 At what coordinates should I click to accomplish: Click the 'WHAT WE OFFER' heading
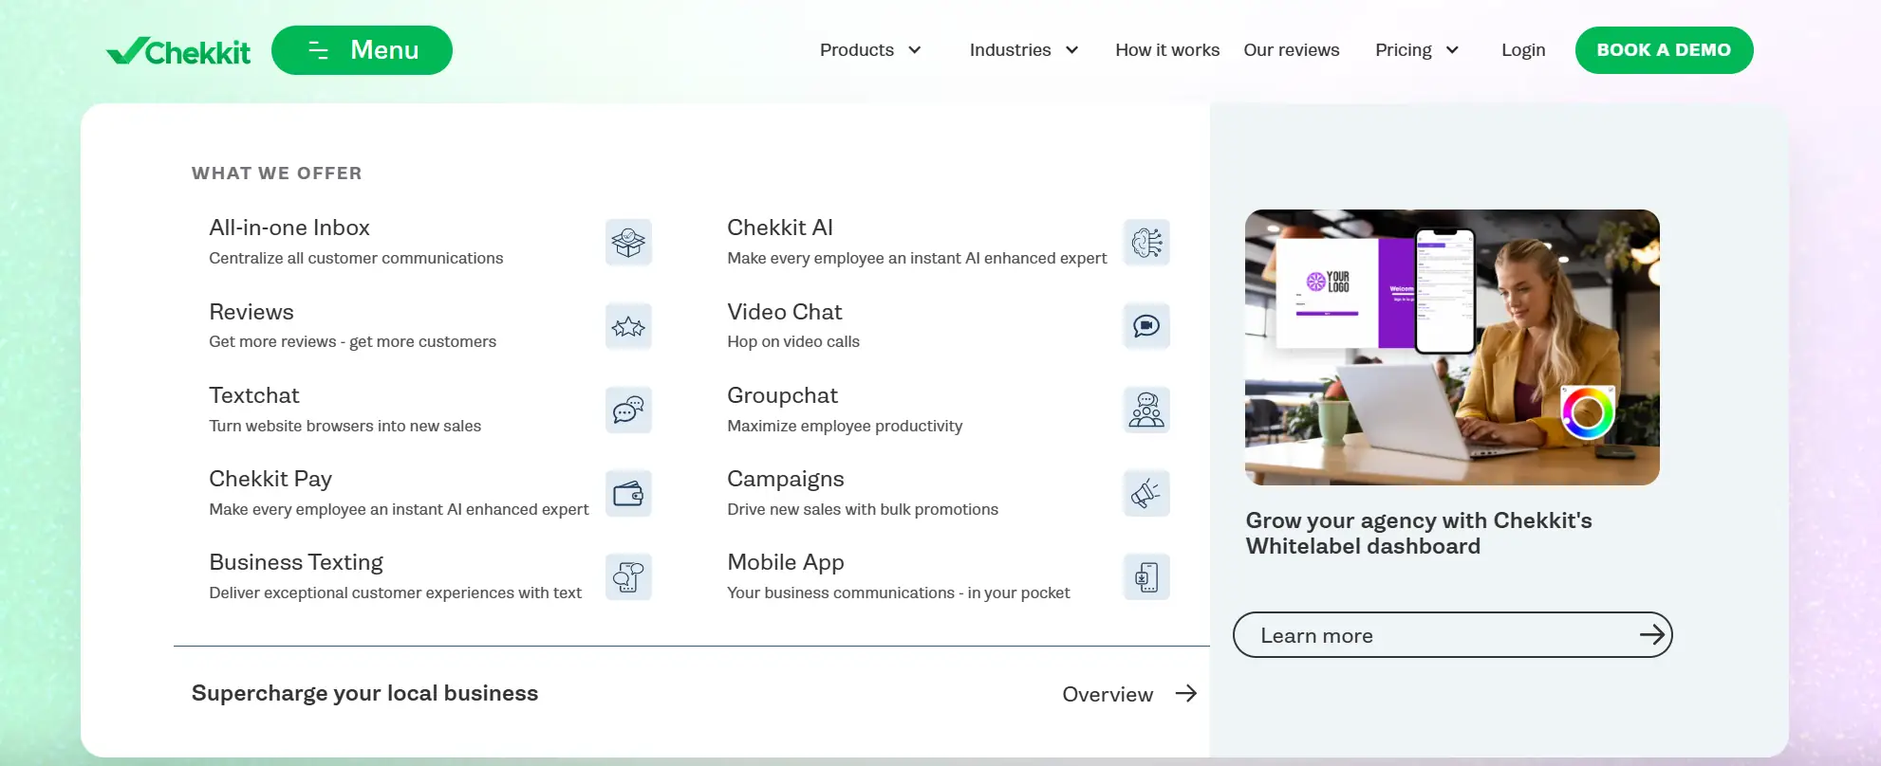coord(276,173)
